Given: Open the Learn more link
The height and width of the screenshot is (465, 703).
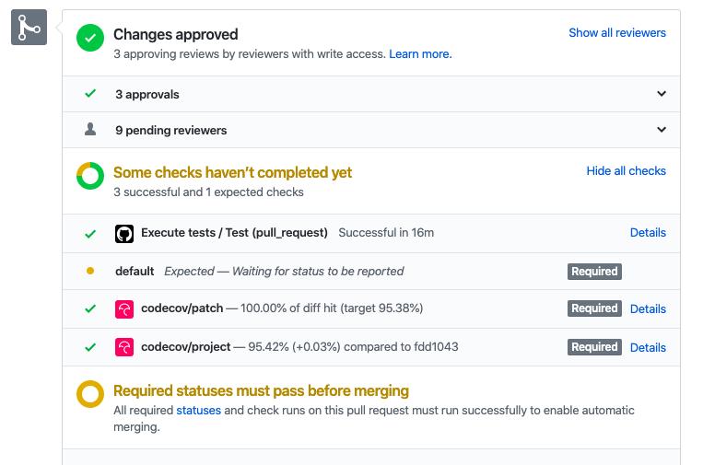Looking at the screenshot, I should click(420, 53).
